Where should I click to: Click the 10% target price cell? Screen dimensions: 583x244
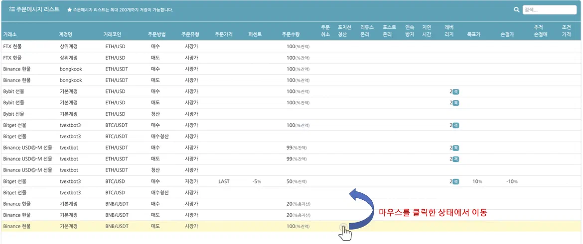[477, 182]
